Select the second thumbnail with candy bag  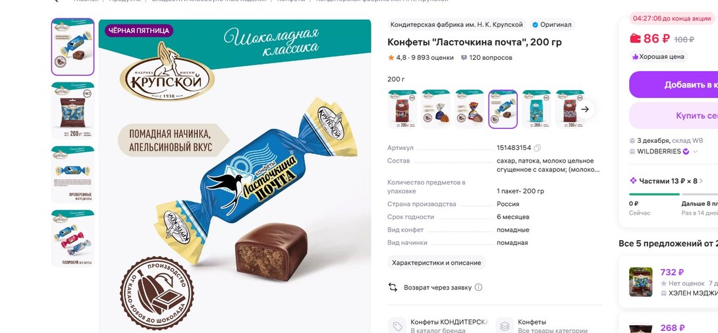(x=73, y=111)
